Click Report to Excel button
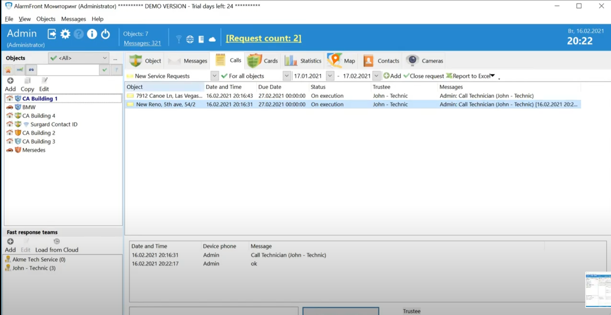Screen dimensions: 611x315 click(x=468, y=76)
